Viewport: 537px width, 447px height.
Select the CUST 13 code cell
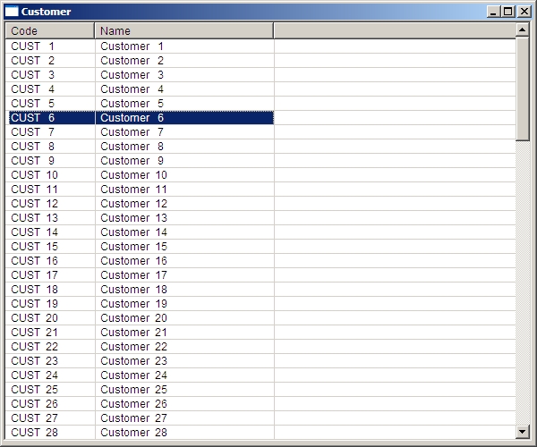coord(50,218)
